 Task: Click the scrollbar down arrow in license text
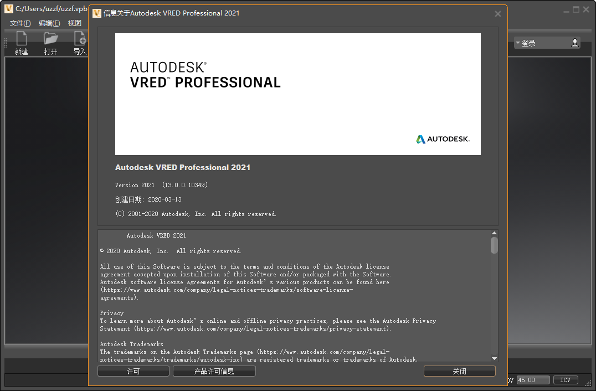(494, 358)
